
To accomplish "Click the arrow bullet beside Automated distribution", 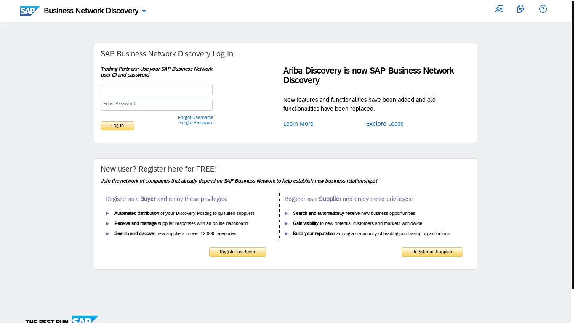I will coord(107,214).
